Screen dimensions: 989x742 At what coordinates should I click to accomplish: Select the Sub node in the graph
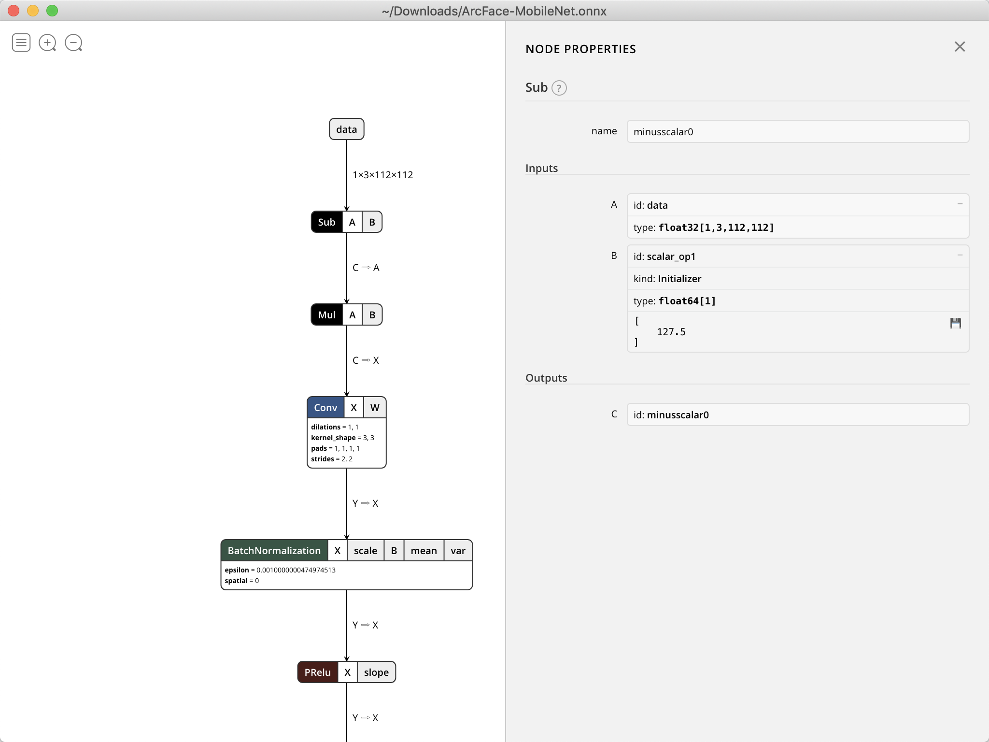[x=327, y=222]
